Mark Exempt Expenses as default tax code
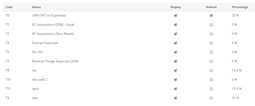This screenshot has height=106, width=255. tap(211, 43)
